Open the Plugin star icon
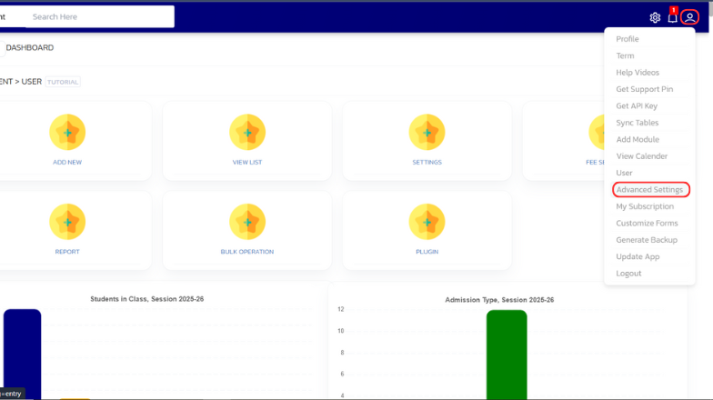Image resolution: width=713 pixels, height=400 pixels. [427, 222]
